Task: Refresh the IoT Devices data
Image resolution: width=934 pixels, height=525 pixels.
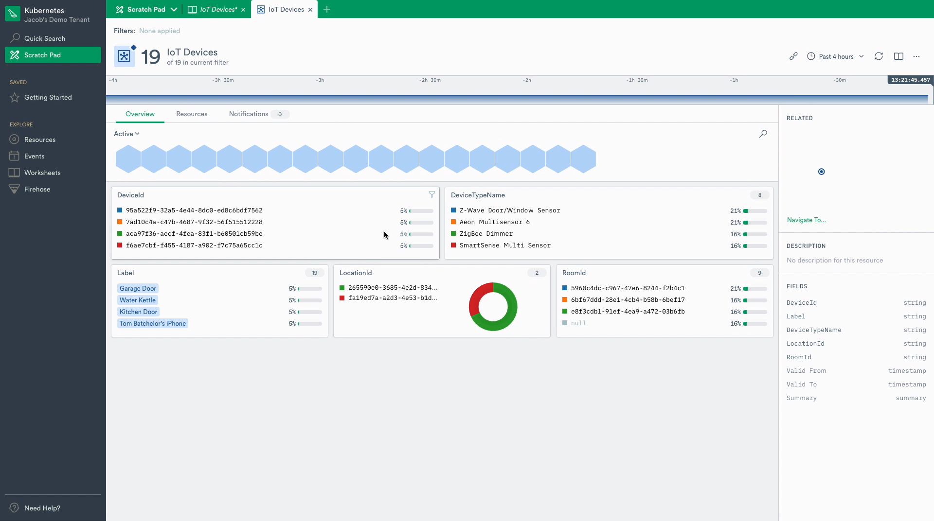Action: [x=879, y=56]
